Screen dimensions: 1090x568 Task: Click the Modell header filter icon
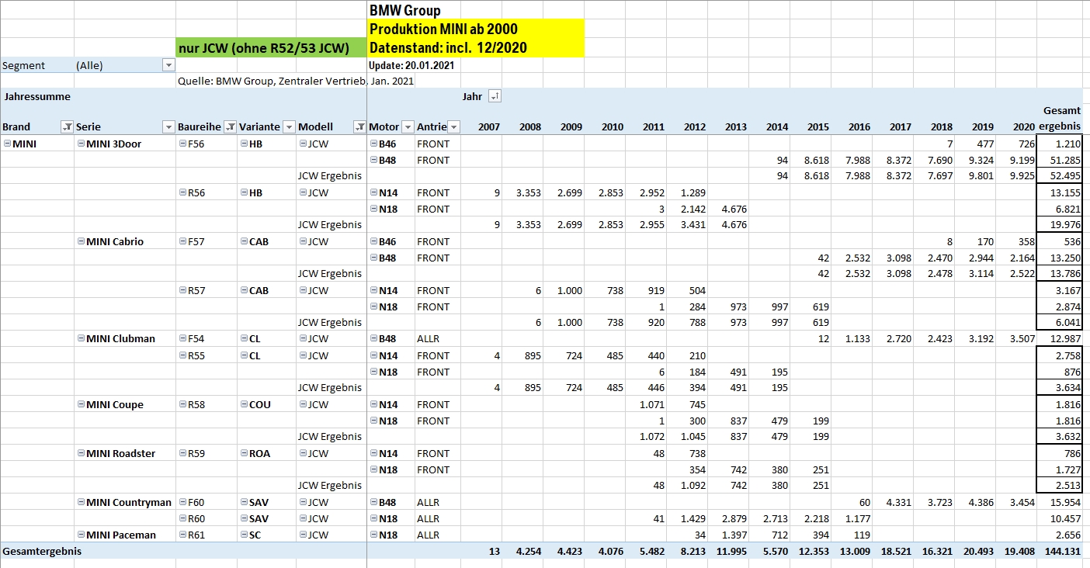[359, 126]
